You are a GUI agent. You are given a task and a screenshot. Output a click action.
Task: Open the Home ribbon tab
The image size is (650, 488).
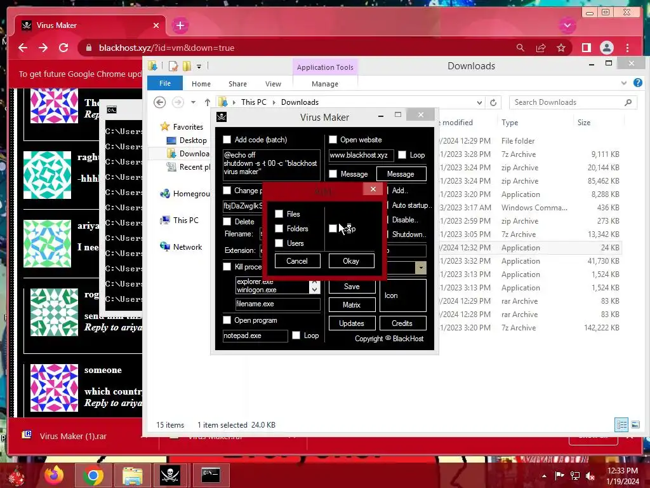tap(201, 84)
